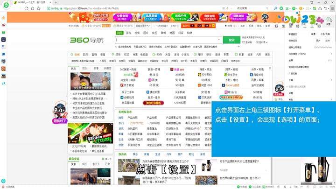Click the favorites star in left sidebar
Image resolution: width=336 pixels, height=189 pixels.
click(x=3, y=18)
